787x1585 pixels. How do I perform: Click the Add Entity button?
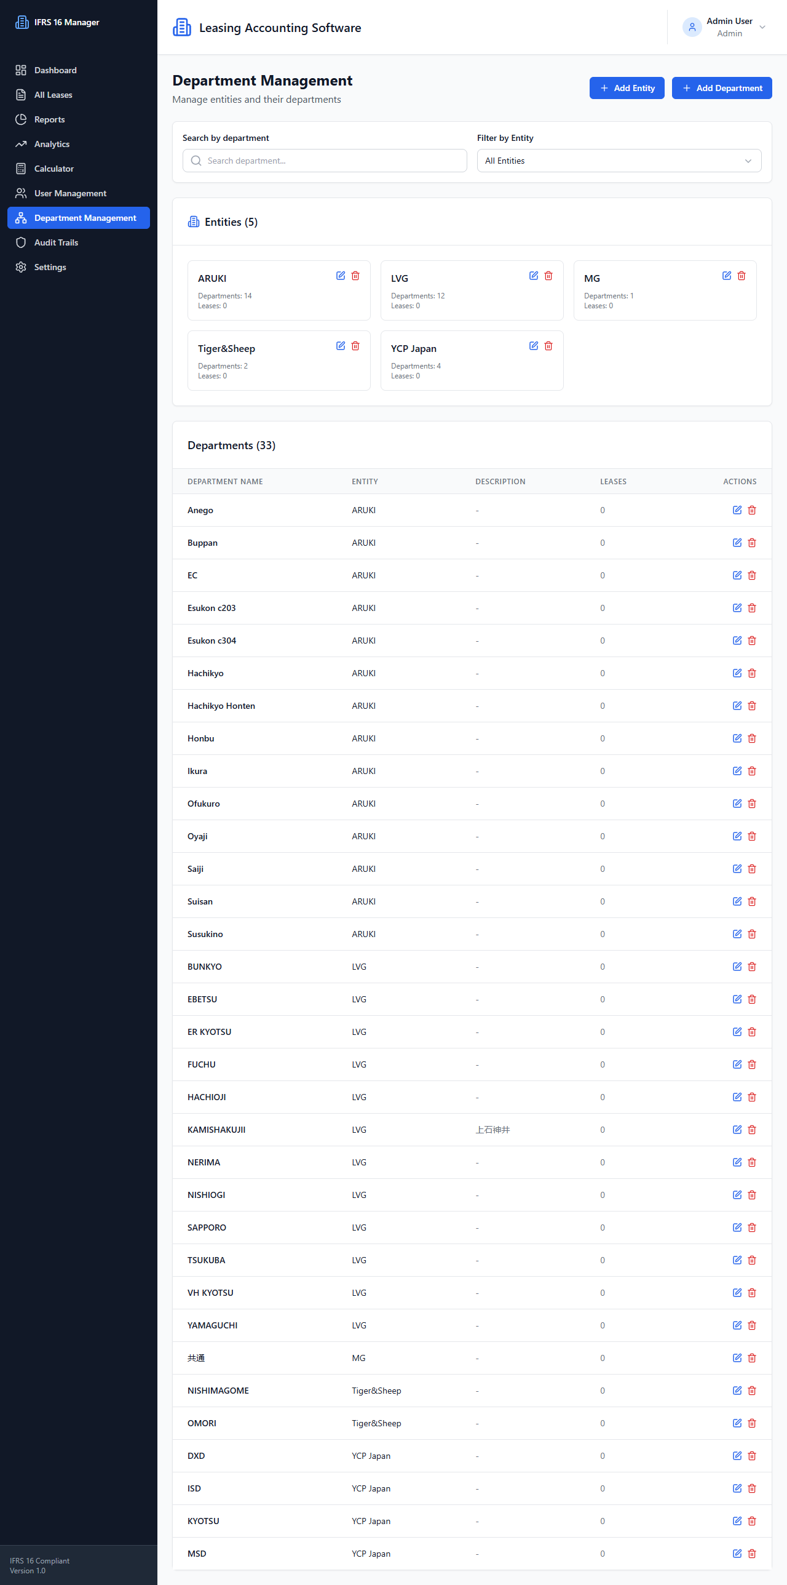tap(627, 88)
